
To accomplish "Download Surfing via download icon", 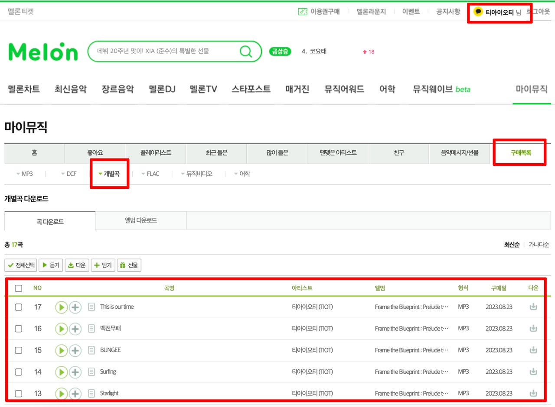I will click(x=533, y=371).
